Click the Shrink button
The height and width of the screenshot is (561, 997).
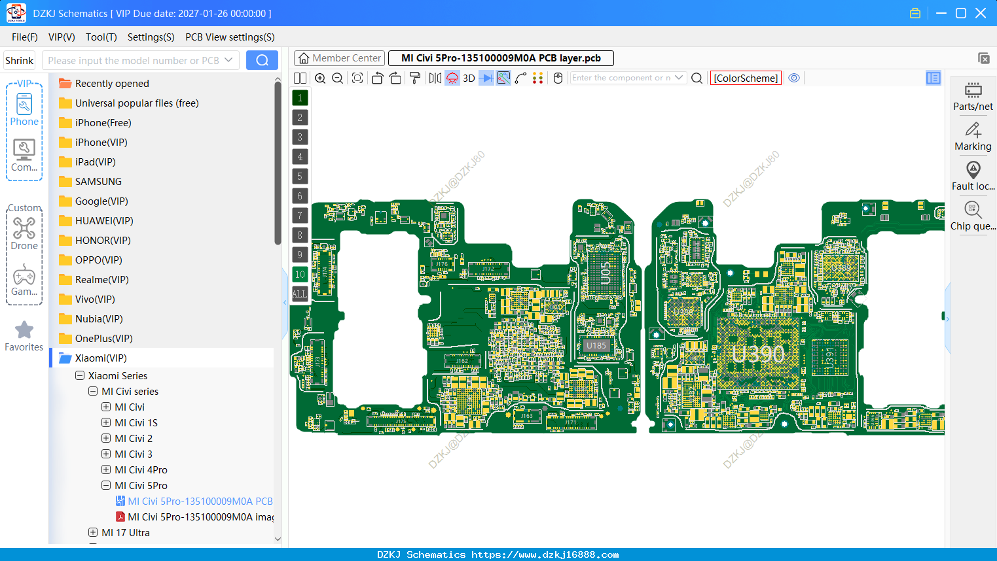click(x=20, y=60)
